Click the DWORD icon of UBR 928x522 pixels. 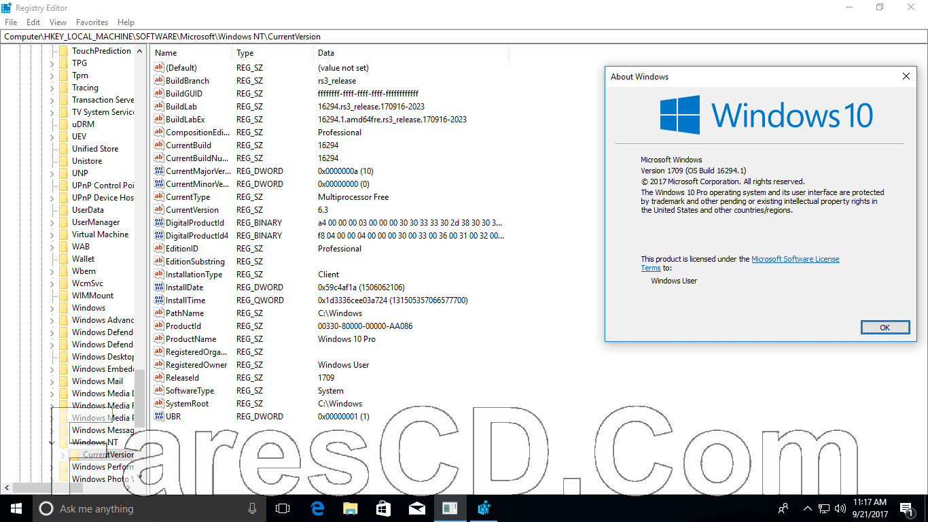pos(159,416)
